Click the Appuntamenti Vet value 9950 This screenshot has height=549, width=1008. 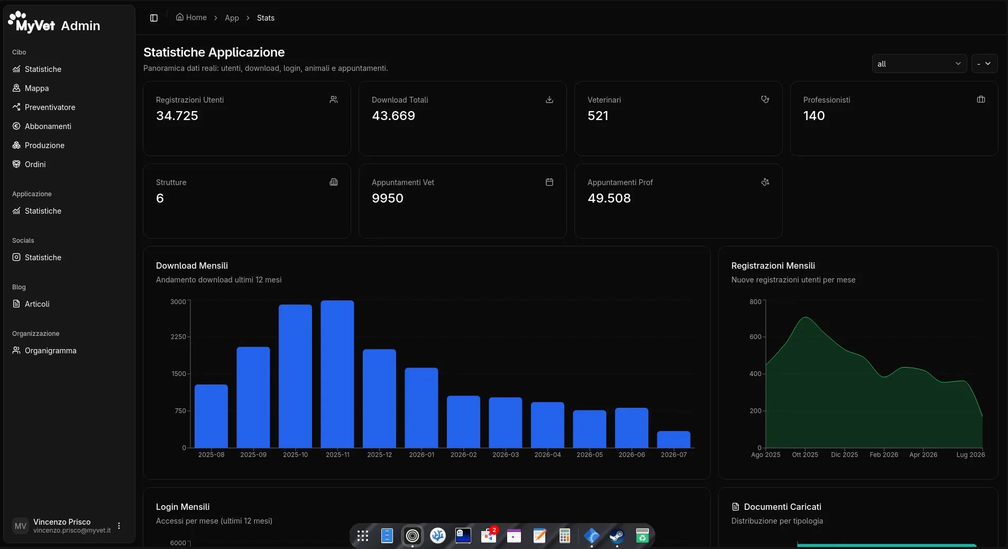pos(388,198)
